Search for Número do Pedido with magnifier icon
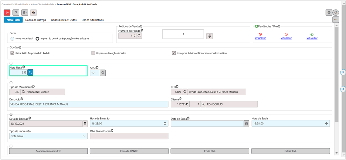Viewport: 346px width, 160px height. (x=139, y=36)
